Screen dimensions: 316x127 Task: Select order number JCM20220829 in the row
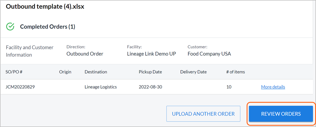pyautogui.click(x=20, y=87)
